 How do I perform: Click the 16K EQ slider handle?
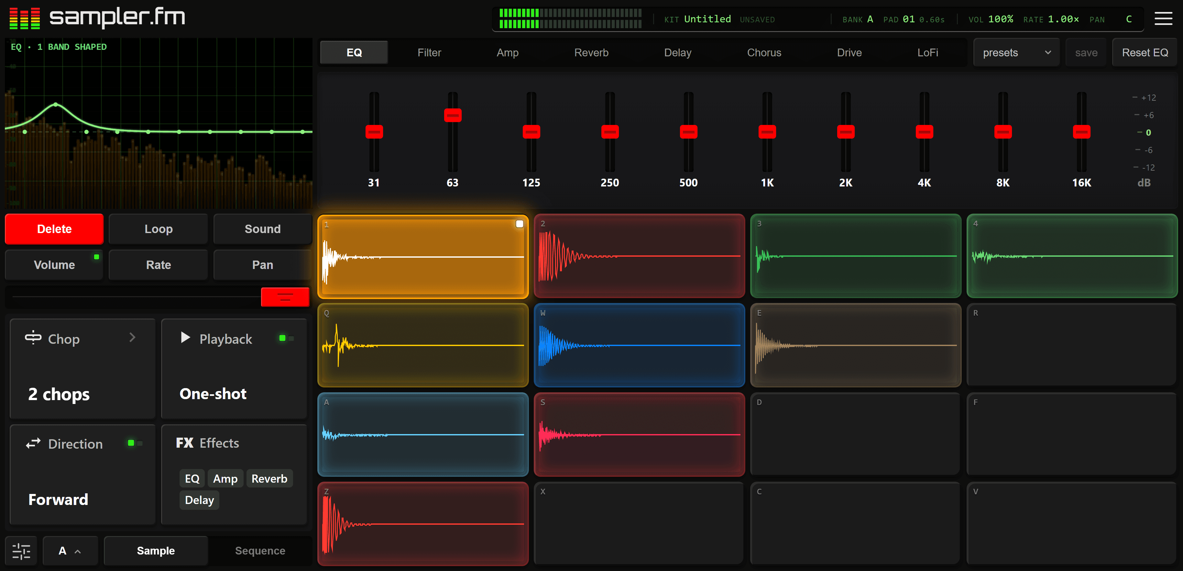[x=1081, y=132]
